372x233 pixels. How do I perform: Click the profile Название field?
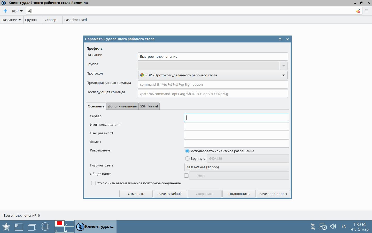(213, 56)
